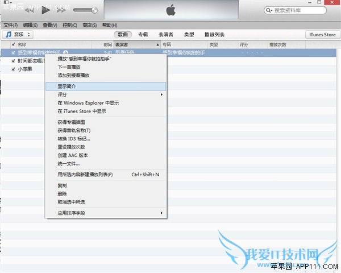
Task: Sort by the 播放次数 column header
Action: (286, 44)
